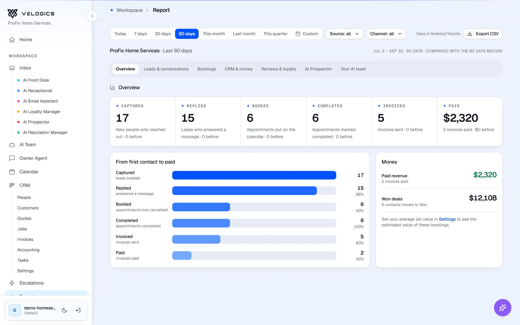Click the Inbox tray icon
Image resolution: width=520 pixels, height=325 pixels.
(12, 68)
